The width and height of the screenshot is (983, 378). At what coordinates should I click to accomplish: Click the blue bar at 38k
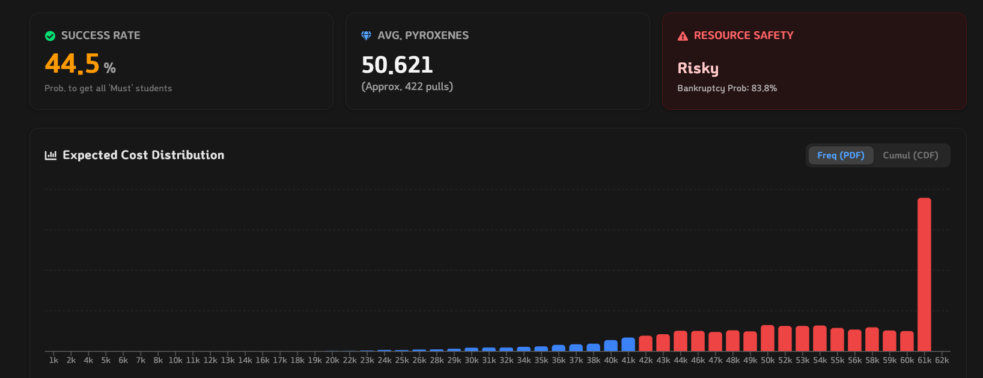pyautogui.click(x=594, y=347)
